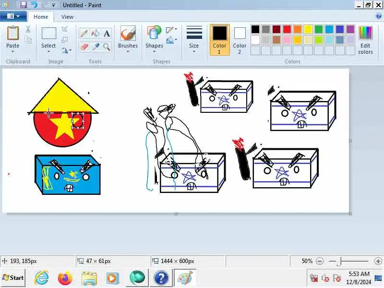
Task: Pick the pink color swatch
Action: pos(287,40)
